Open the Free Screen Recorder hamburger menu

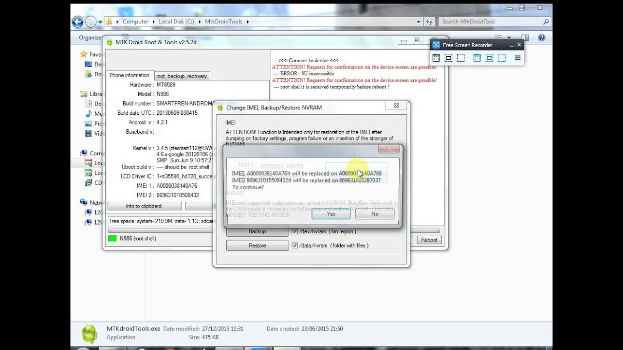(517, 58)
